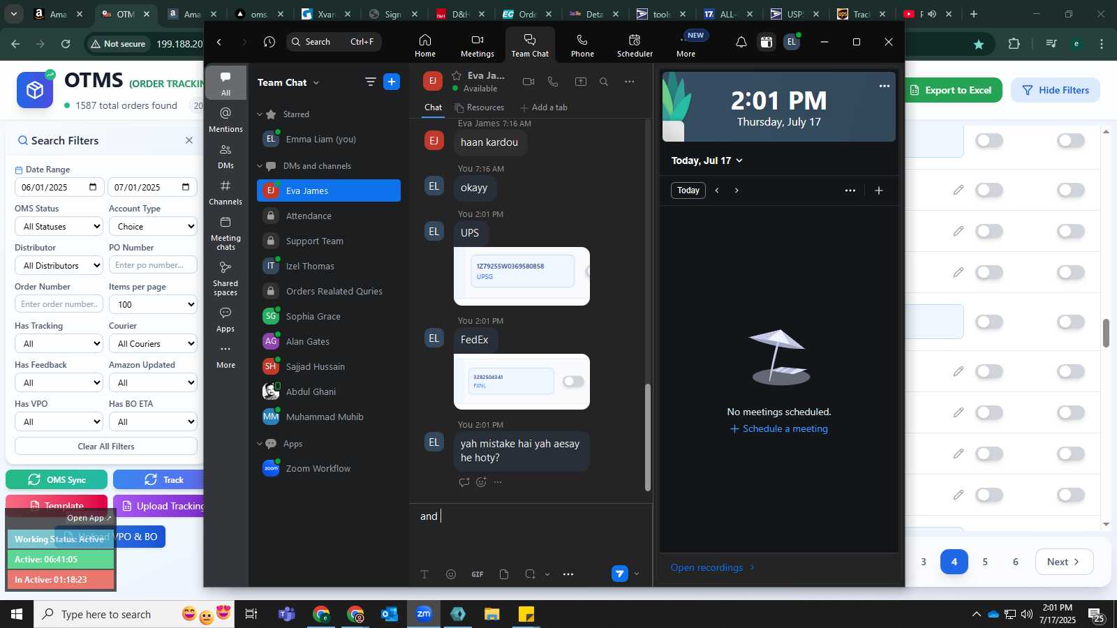The width and height of the screenshot is (1117, 628).
Task: Open the Scheduler tab in Zoom
Action: coord(635,45)
